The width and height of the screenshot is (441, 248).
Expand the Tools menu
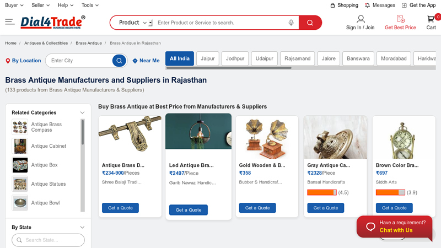pyautogui.click(x=90, y=5)
